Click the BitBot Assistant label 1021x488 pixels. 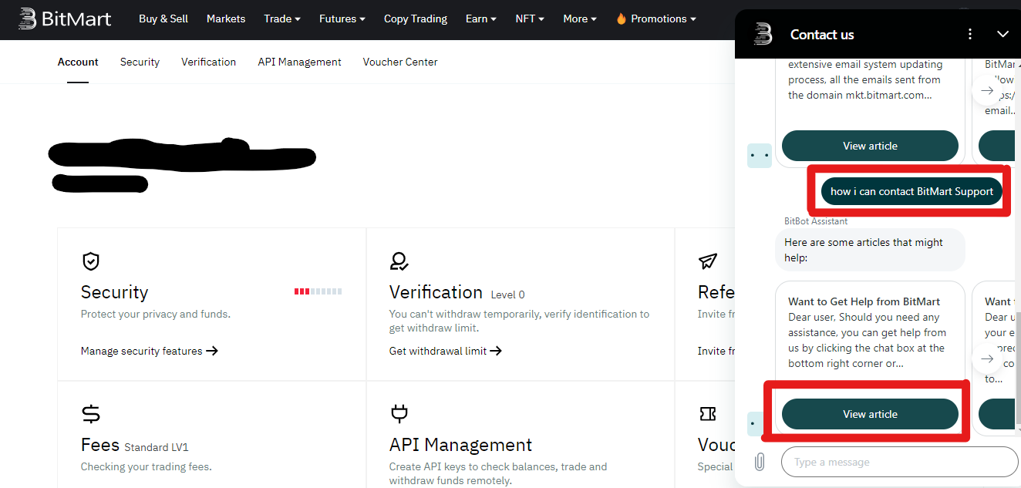[x=816, y=221]
